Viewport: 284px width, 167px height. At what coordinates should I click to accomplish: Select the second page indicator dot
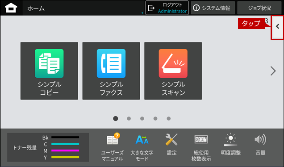point(129,118)
